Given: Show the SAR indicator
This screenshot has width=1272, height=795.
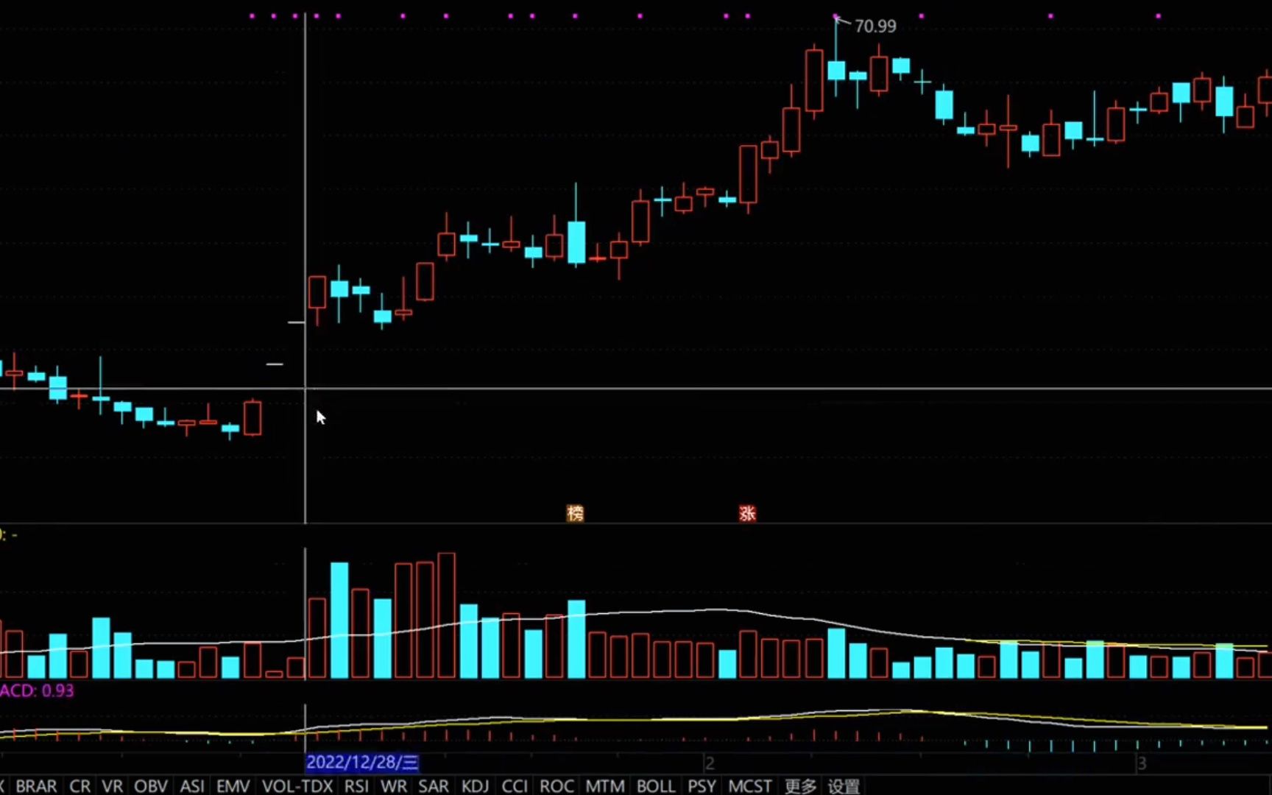Looking at the screenshot, I should (x=434, y=786).
